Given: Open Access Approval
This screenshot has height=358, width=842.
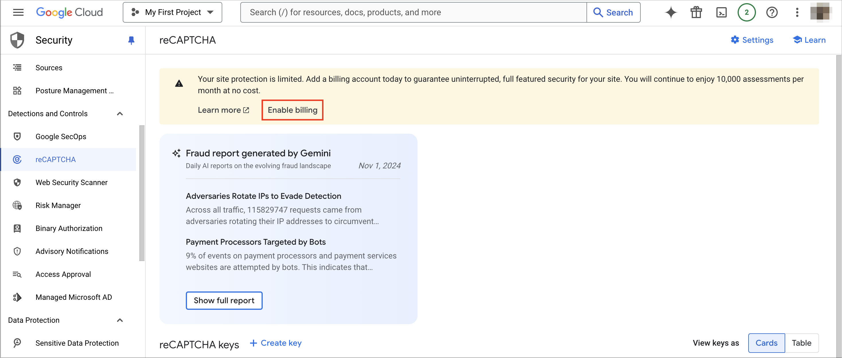Looking at the screenshot, I should [x=69, y=274].
